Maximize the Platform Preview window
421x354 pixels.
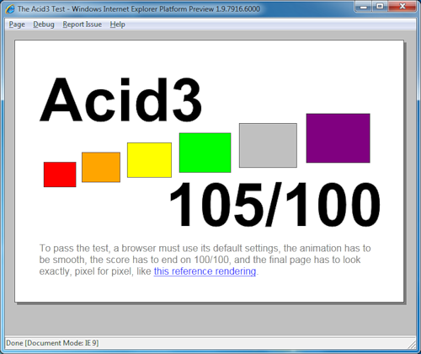[x=380, y=7]
